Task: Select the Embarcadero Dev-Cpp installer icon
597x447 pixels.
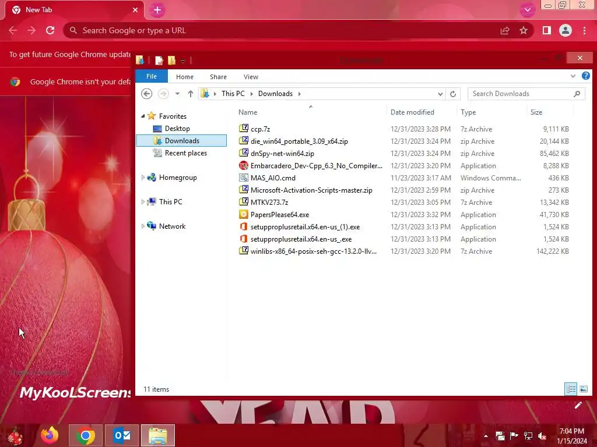Action: 244,165
